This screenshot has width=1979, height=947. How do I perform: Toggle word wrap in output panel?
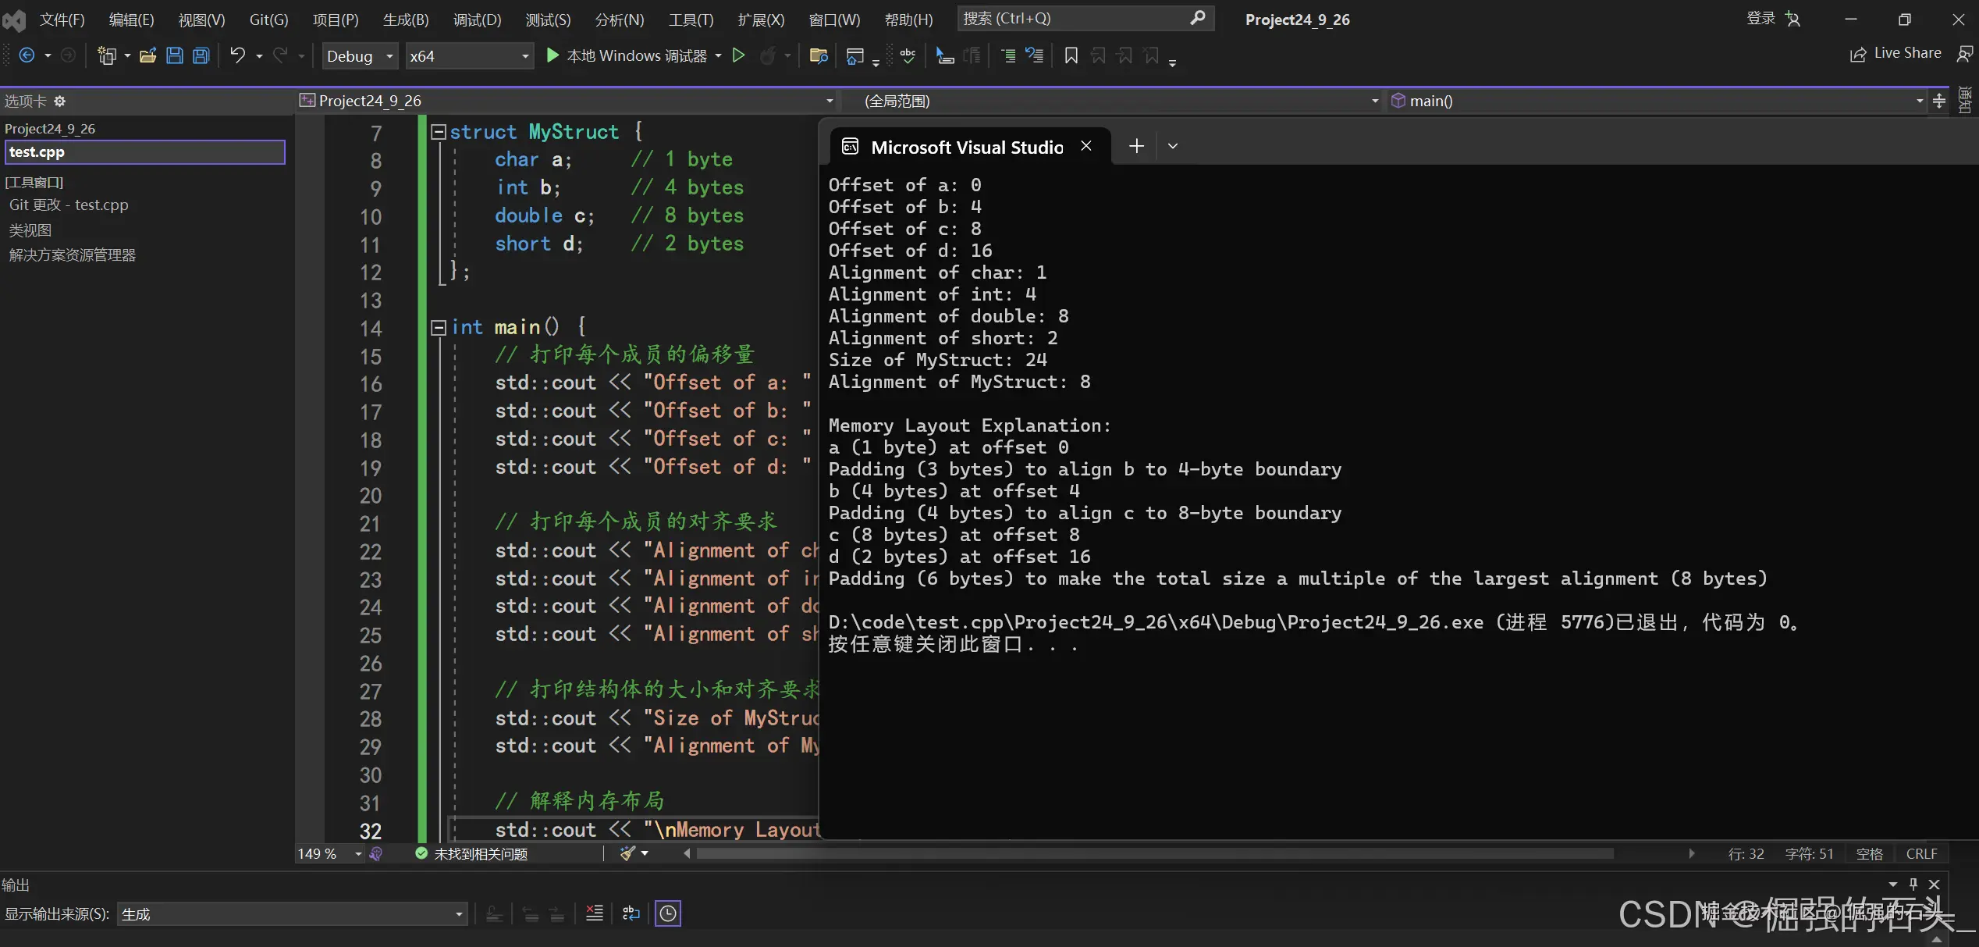pyautogui.click(x=631, y=913)
